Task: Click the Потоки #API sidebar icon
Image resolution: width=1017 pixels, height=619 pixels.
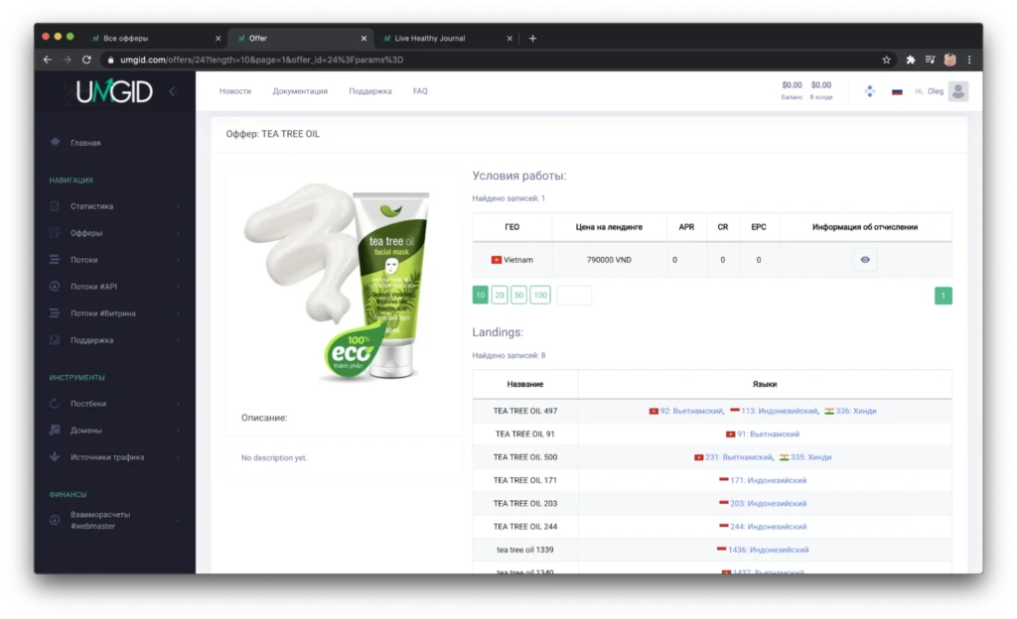Action: coord(55,287)
